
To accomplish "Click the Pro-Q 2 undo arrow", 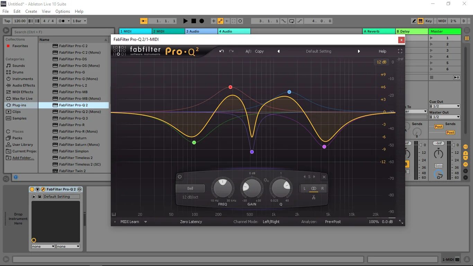I will tap(222, 51).
